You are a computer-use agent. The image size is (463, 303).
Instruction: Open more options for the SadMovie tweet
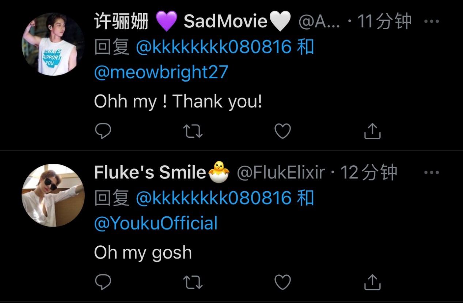pos(431,21)
